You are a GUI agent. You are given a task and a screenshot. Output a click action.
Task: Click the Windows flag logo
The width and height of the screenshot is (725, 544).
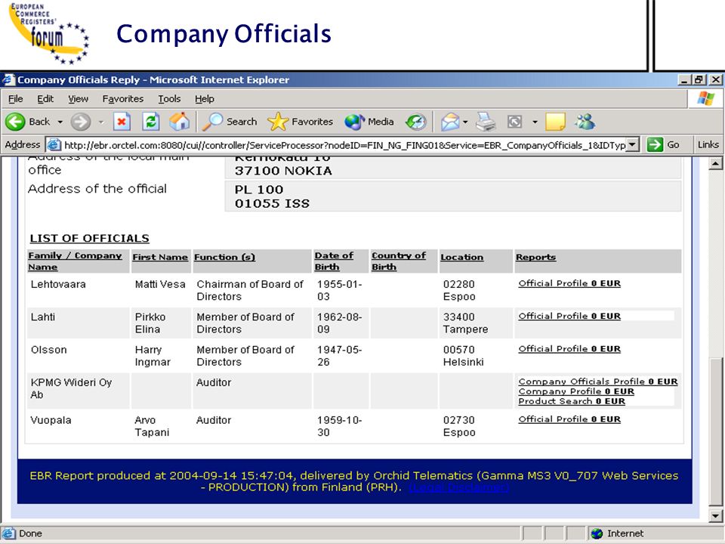point(705,98)
